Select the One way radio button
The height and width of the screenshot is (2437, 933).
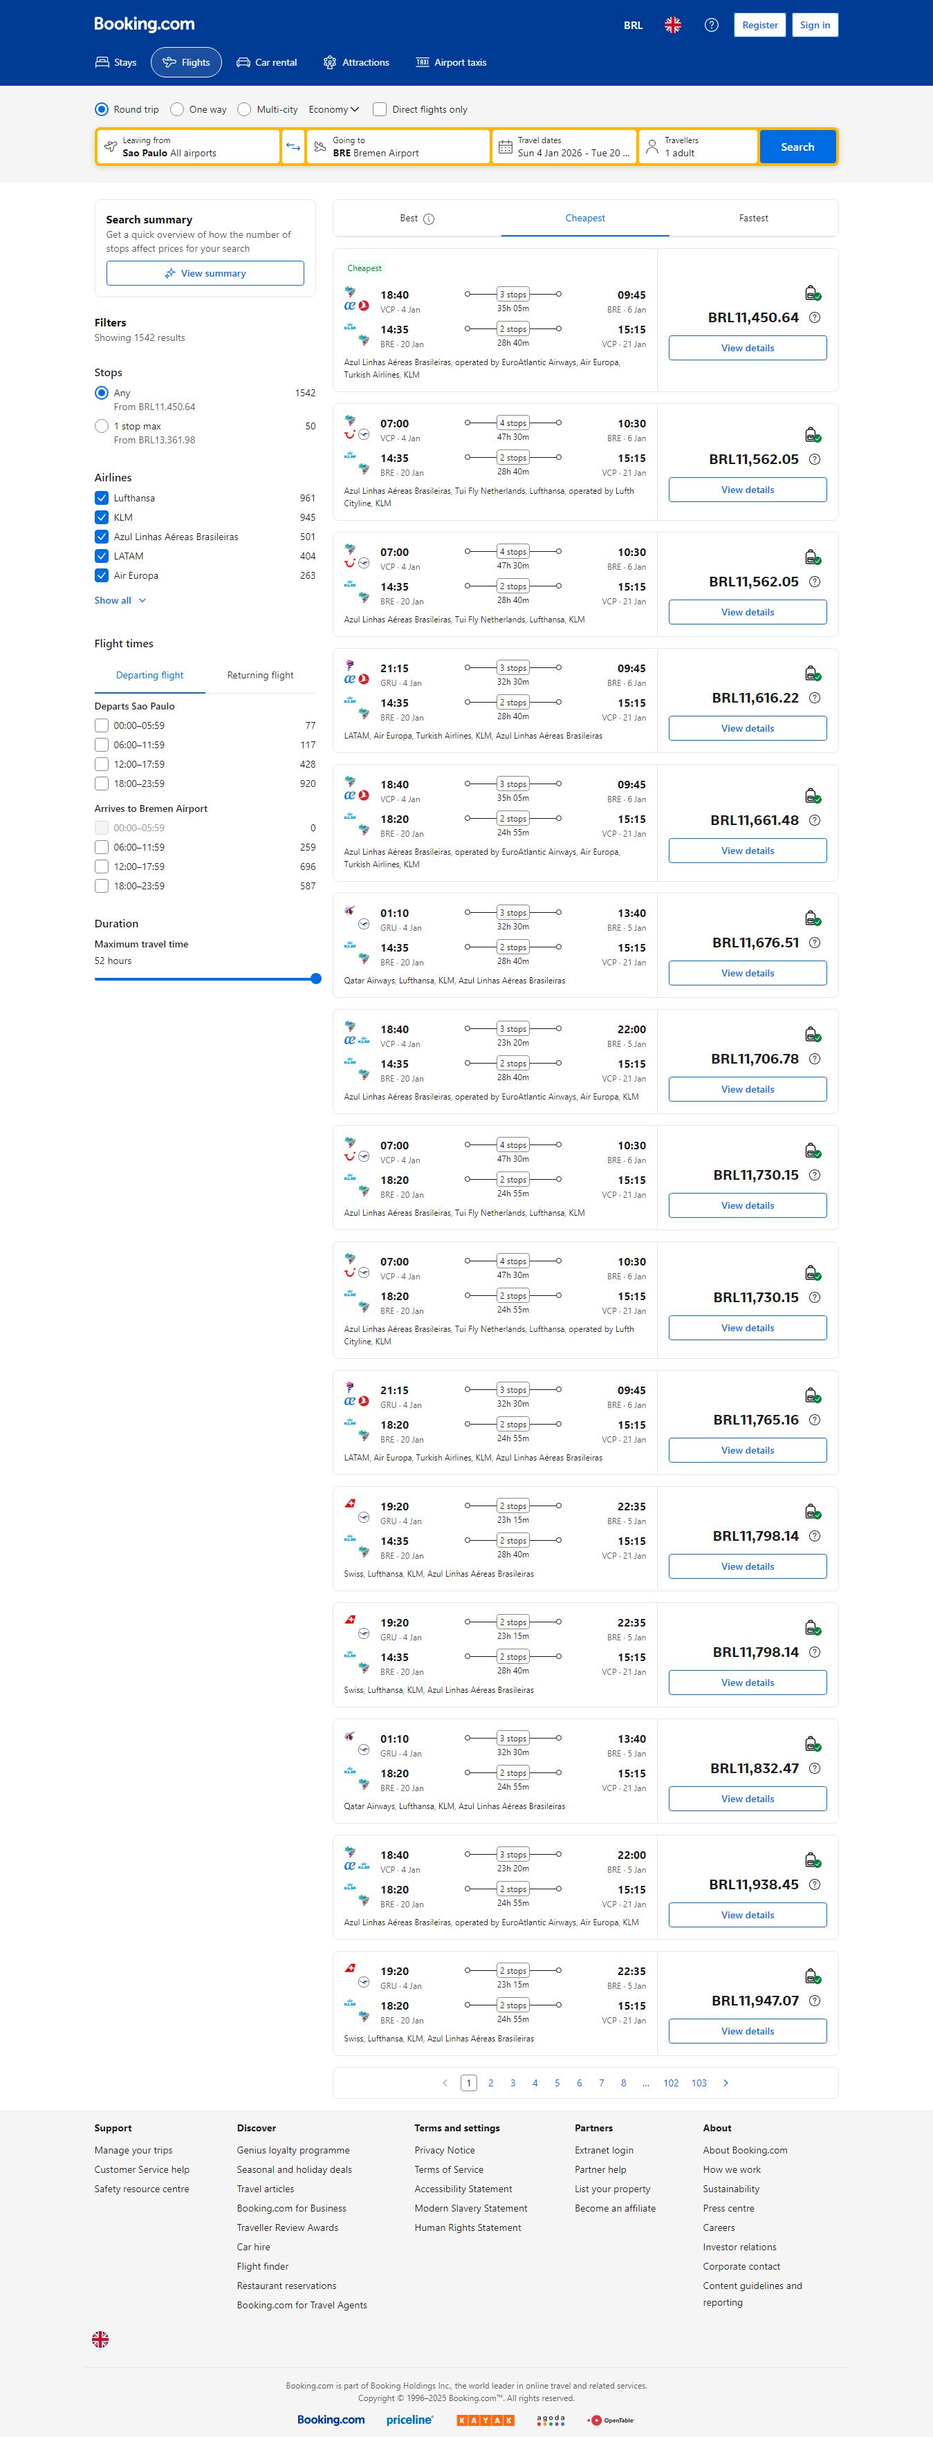pyautogui.click(x=177, y=110)
